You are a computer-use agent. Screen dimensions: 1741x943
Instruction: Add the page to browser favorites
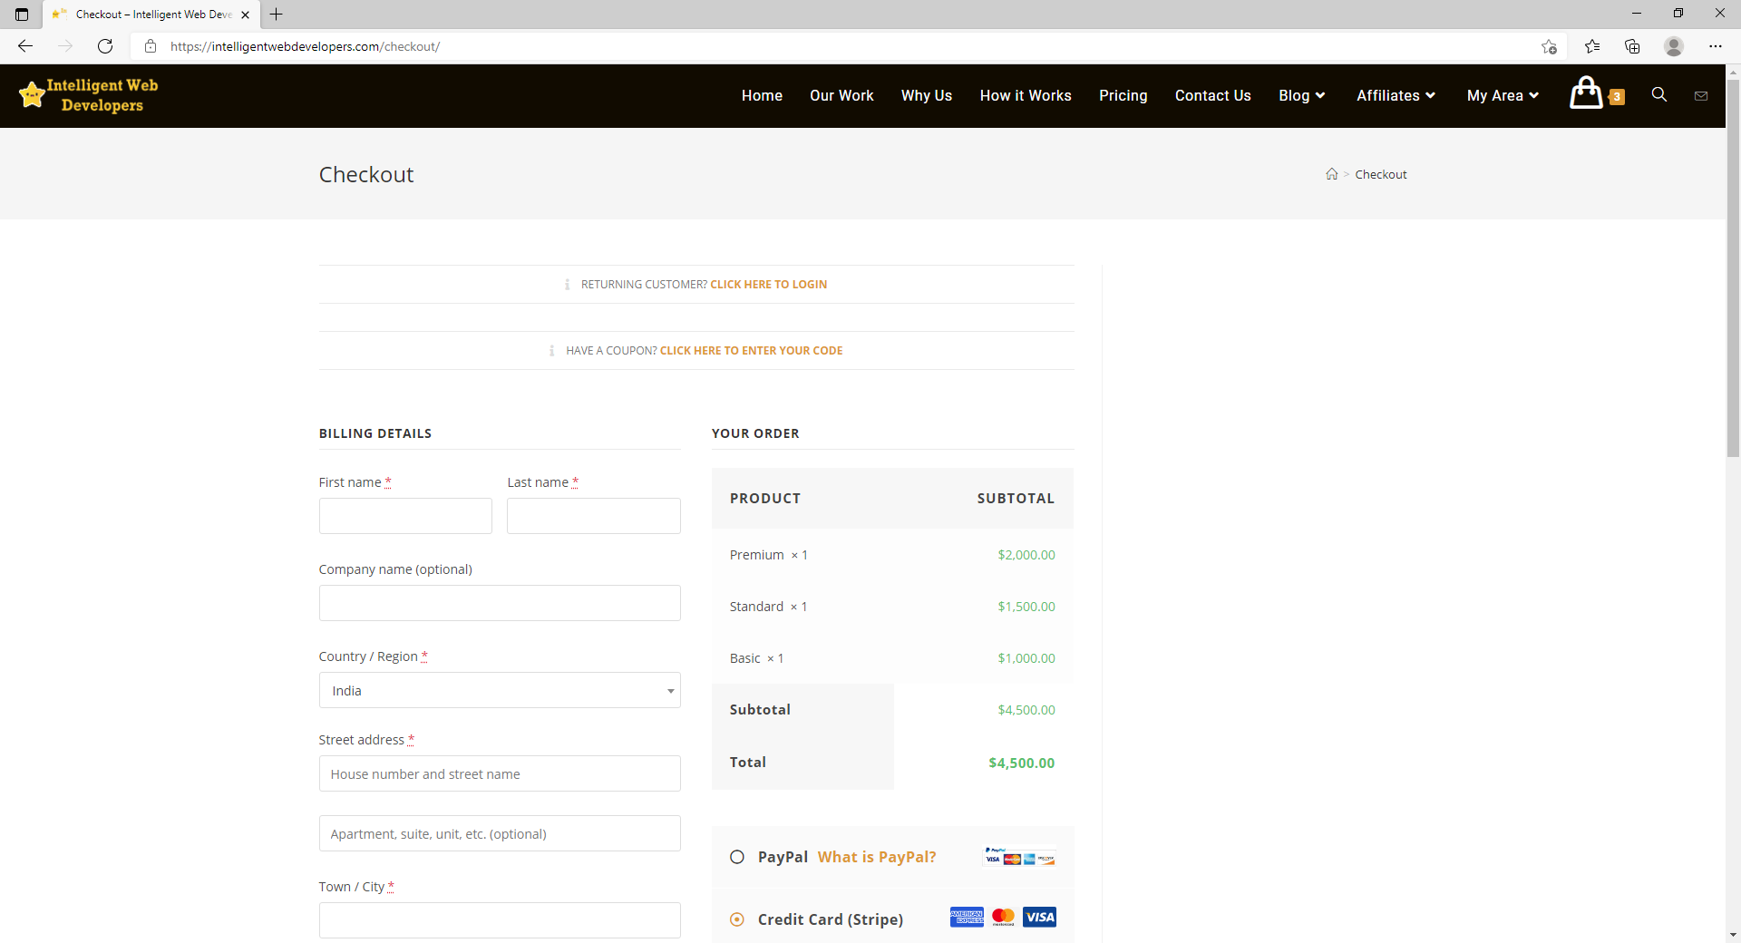pos(1549,46)
